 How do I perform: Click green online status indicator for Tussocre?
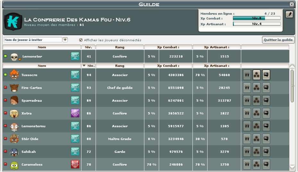click(x=5, y=75)
